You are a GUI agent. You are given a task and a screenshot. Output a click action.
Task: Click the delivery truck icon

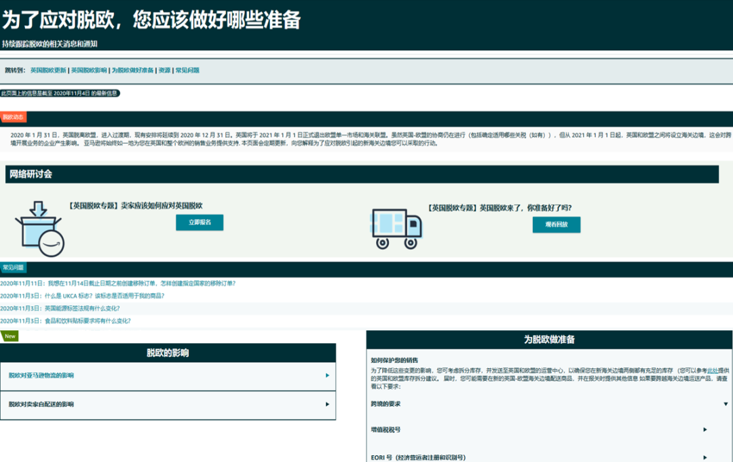[x=397, y=229]
